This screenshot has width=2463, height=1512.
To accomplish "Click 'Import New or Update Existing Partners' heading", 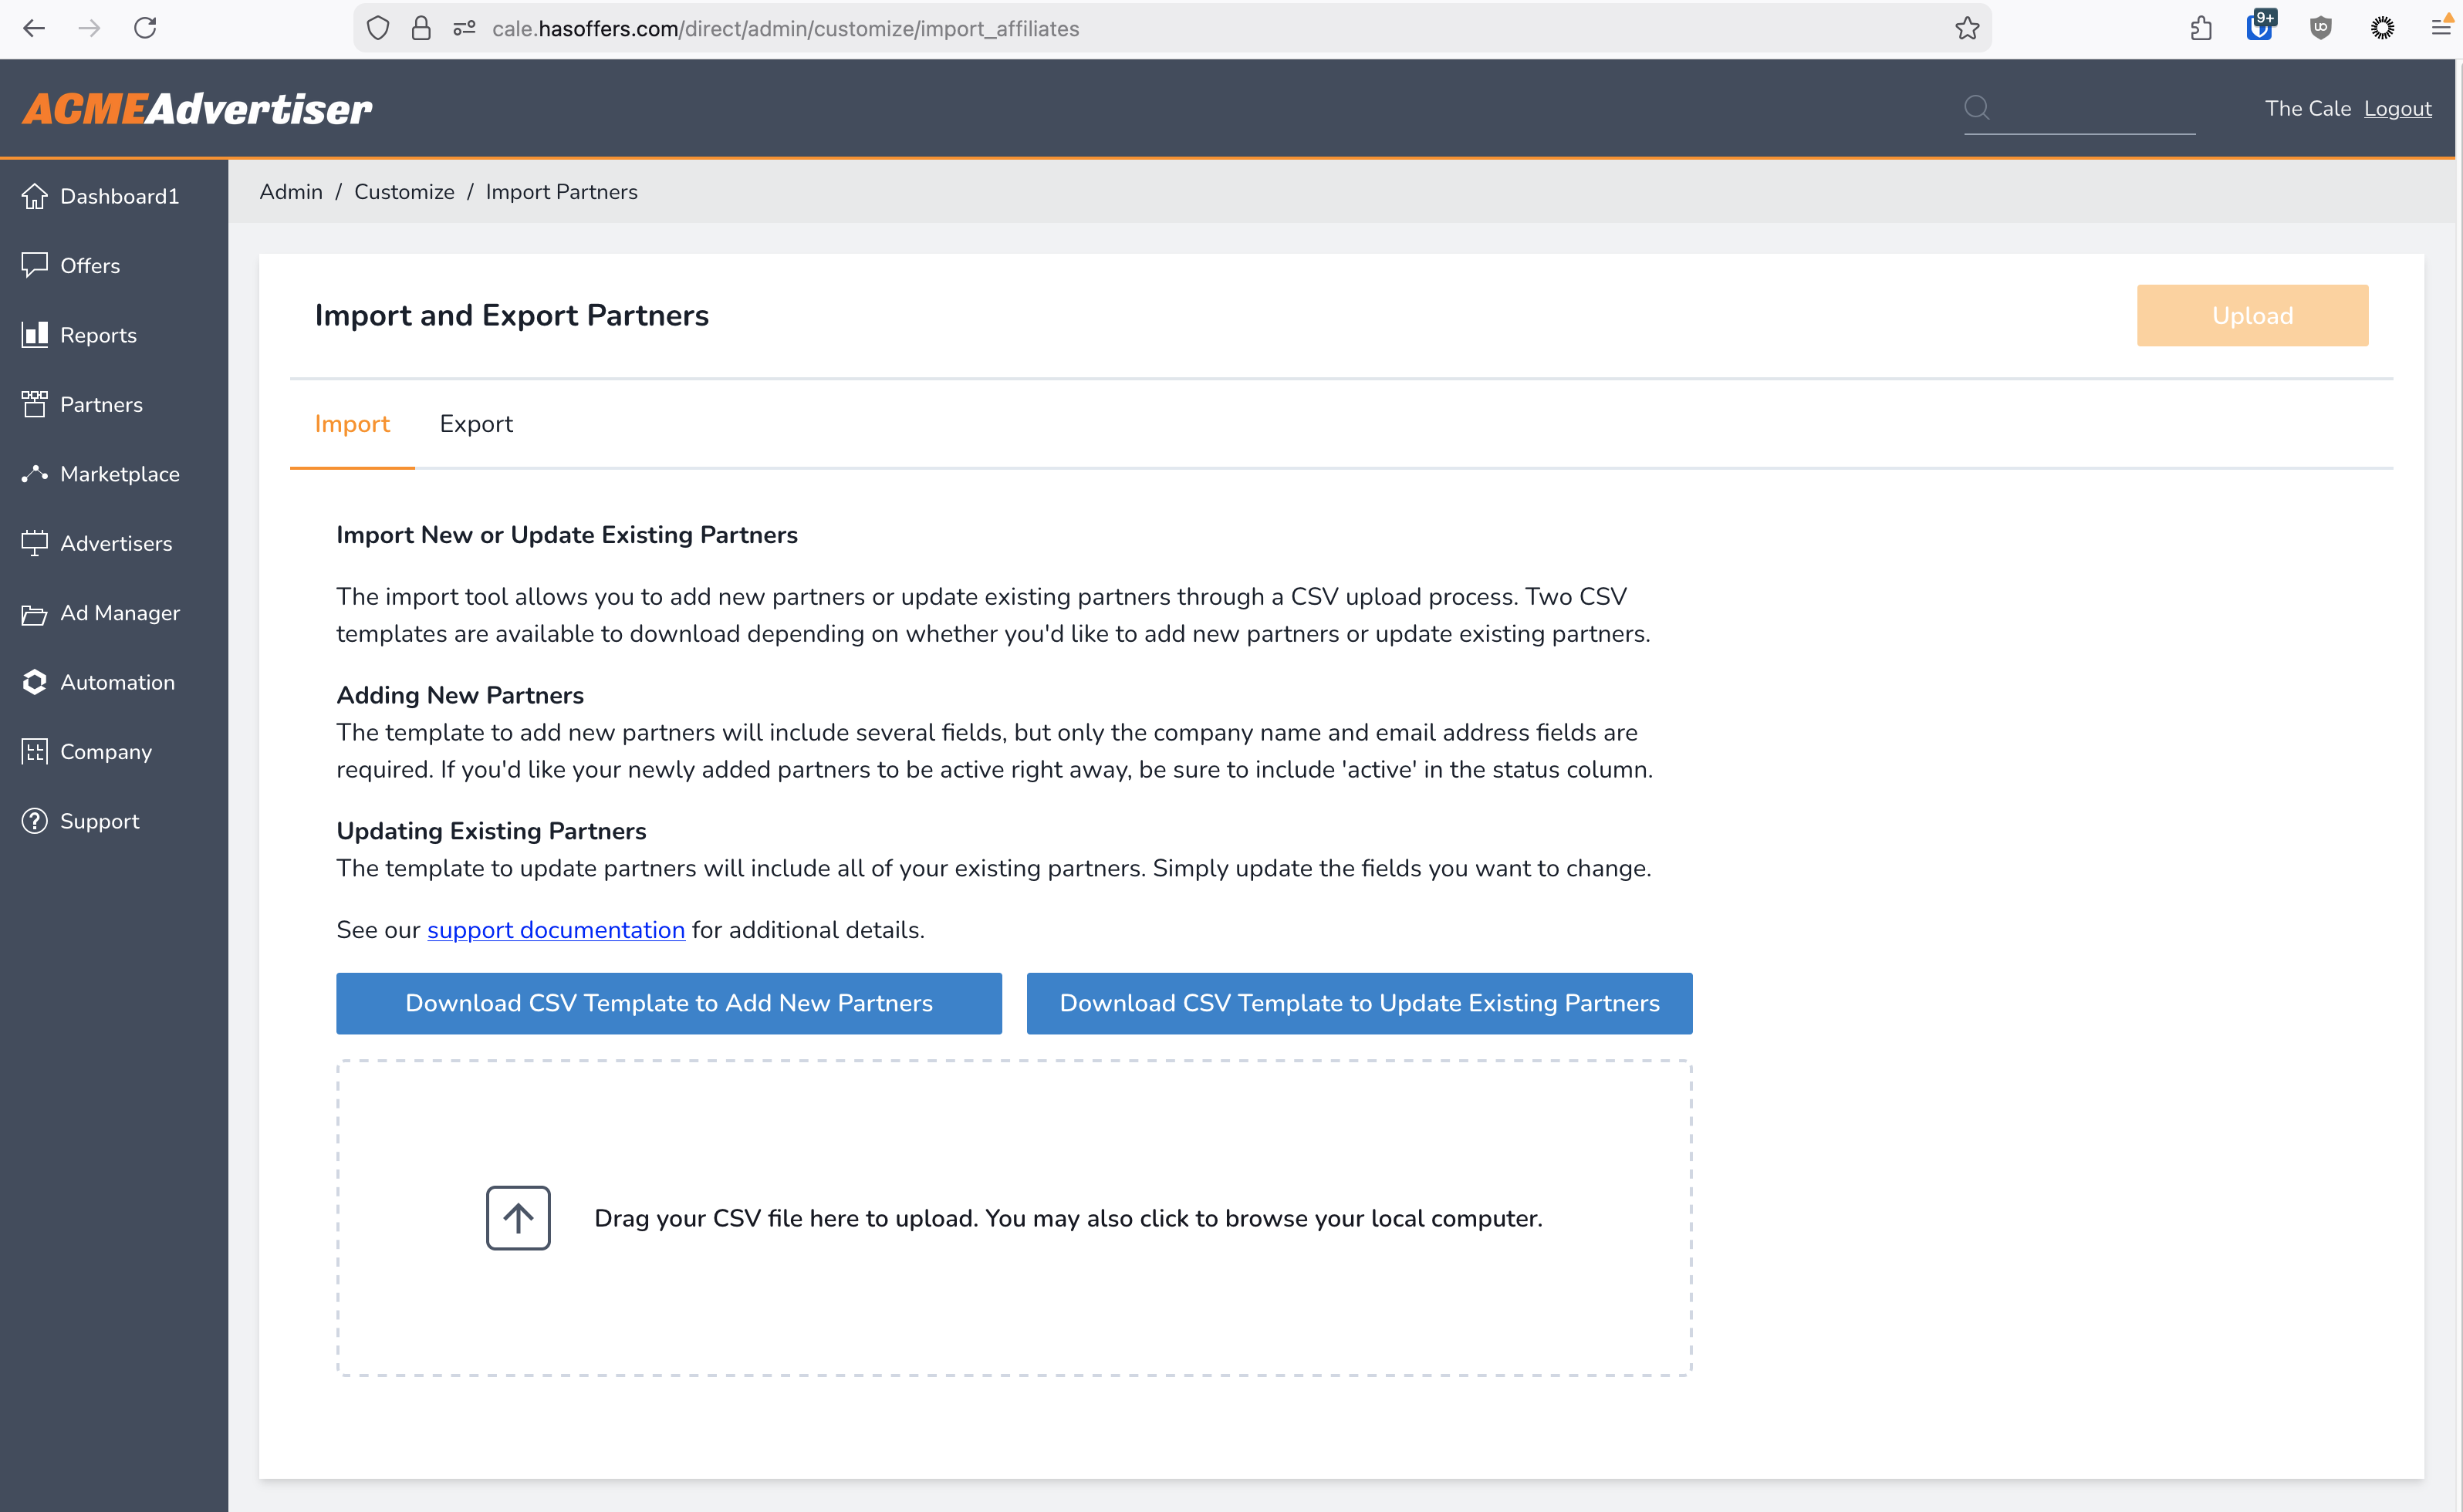I will pyautogui.click(x=567, y=535).
